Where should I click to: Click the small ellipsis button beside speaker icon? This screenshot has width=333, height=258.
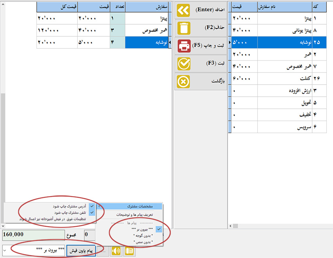tap(103, 251)
